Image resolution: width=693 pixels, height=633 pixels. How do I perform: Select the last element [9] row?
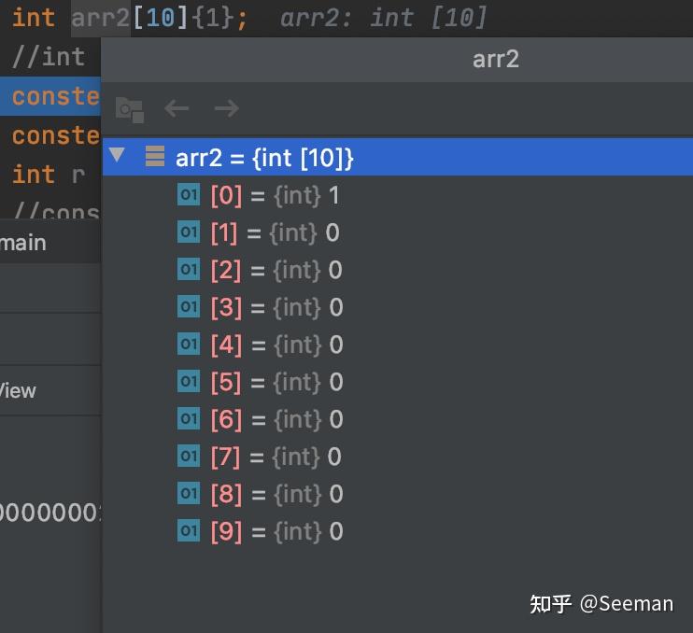click(397, 531)
